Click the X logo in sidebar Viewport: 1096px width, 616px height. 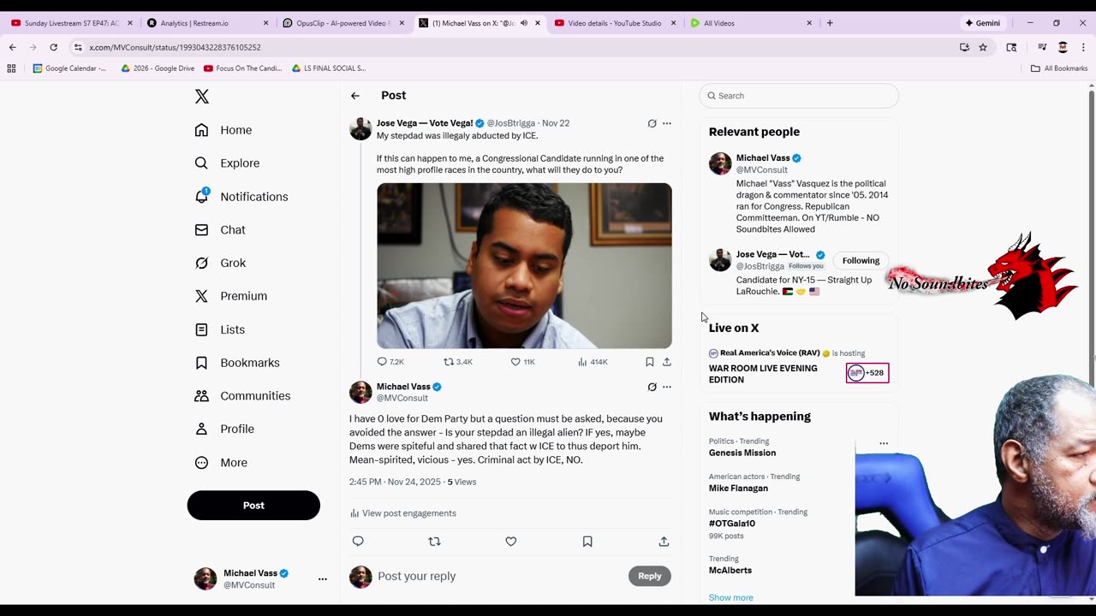pos(202,97)
